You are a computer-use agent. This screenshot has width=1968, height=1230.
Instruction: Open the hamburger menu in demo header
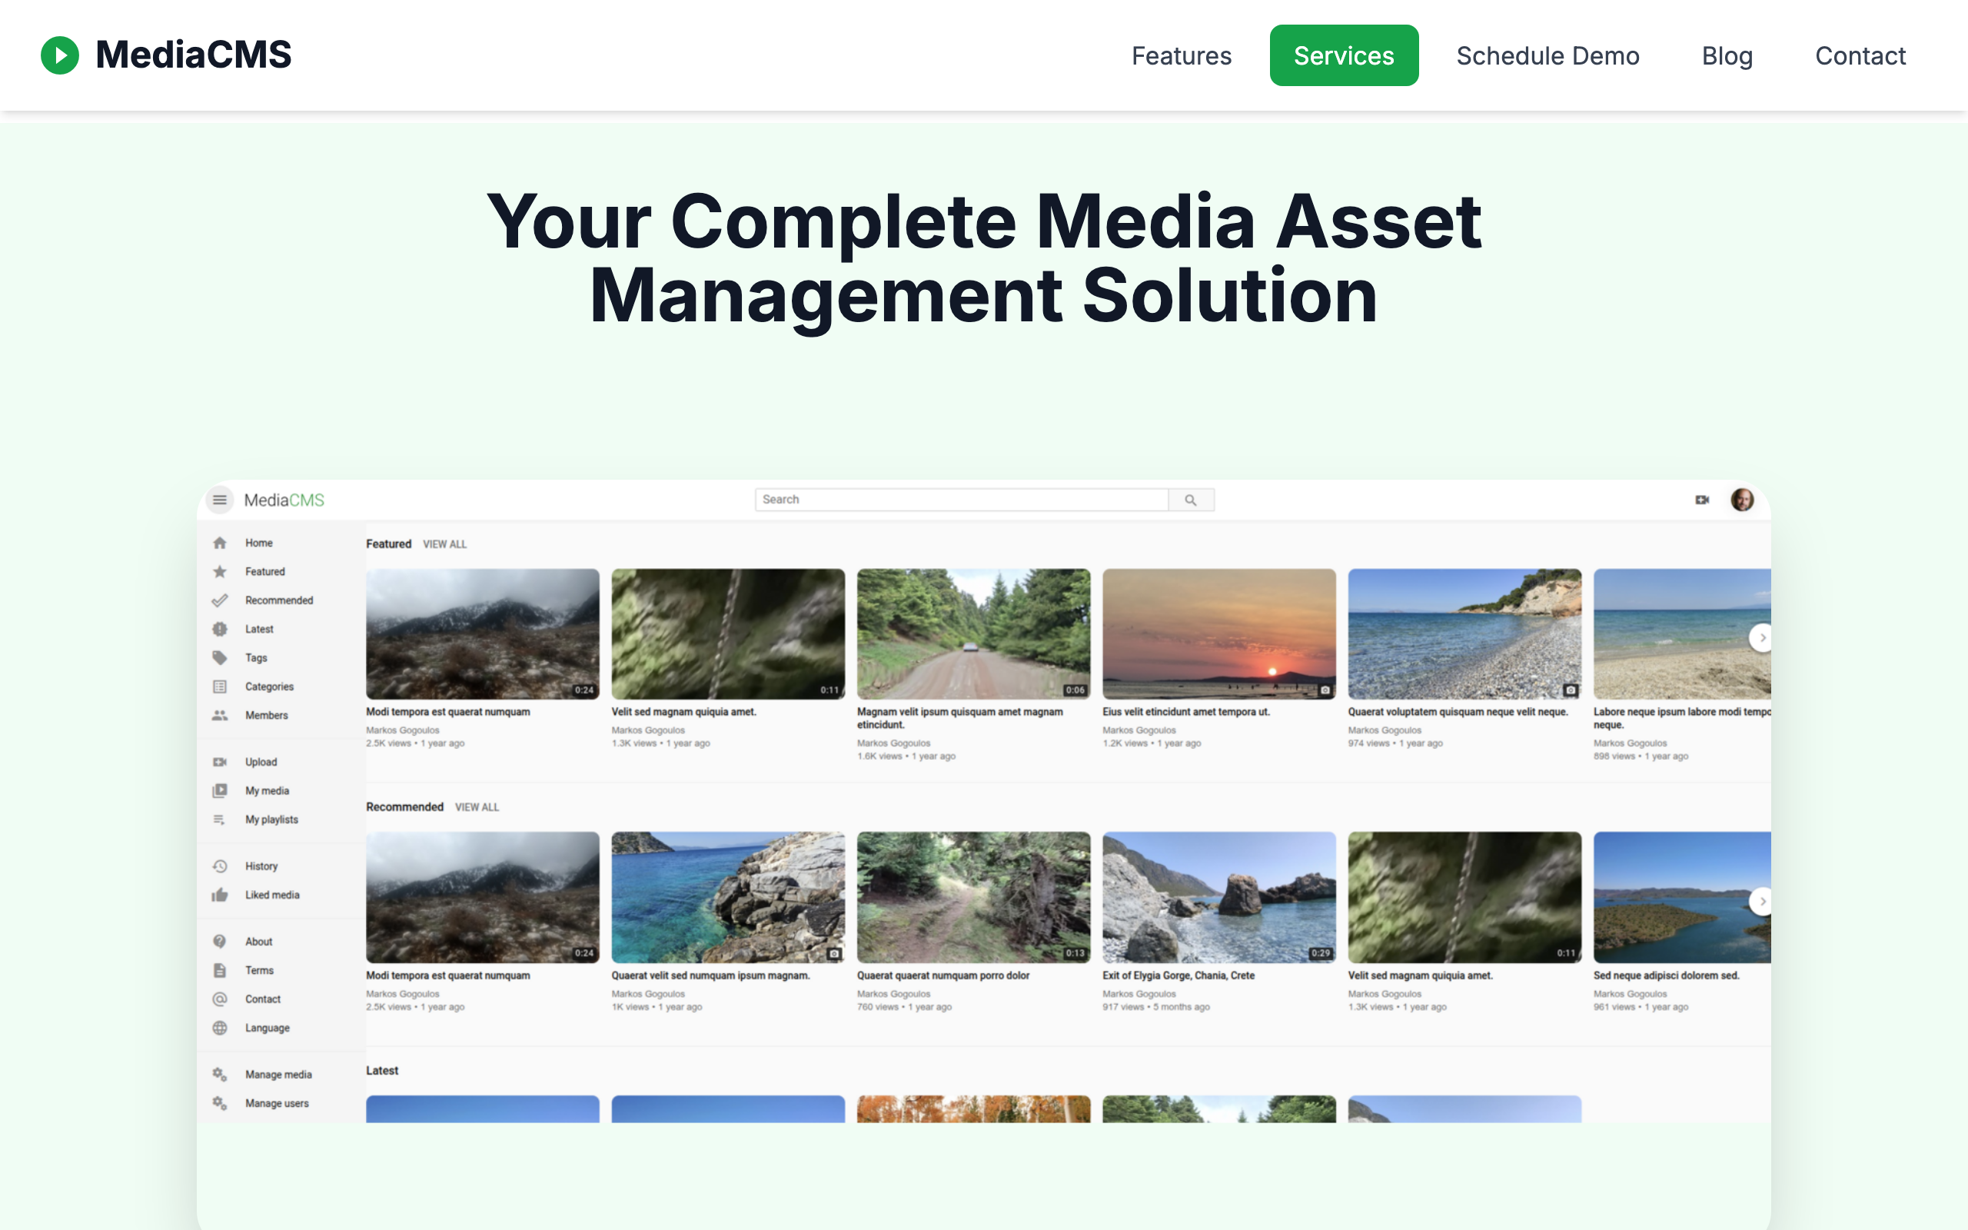(x=220, y=500)
